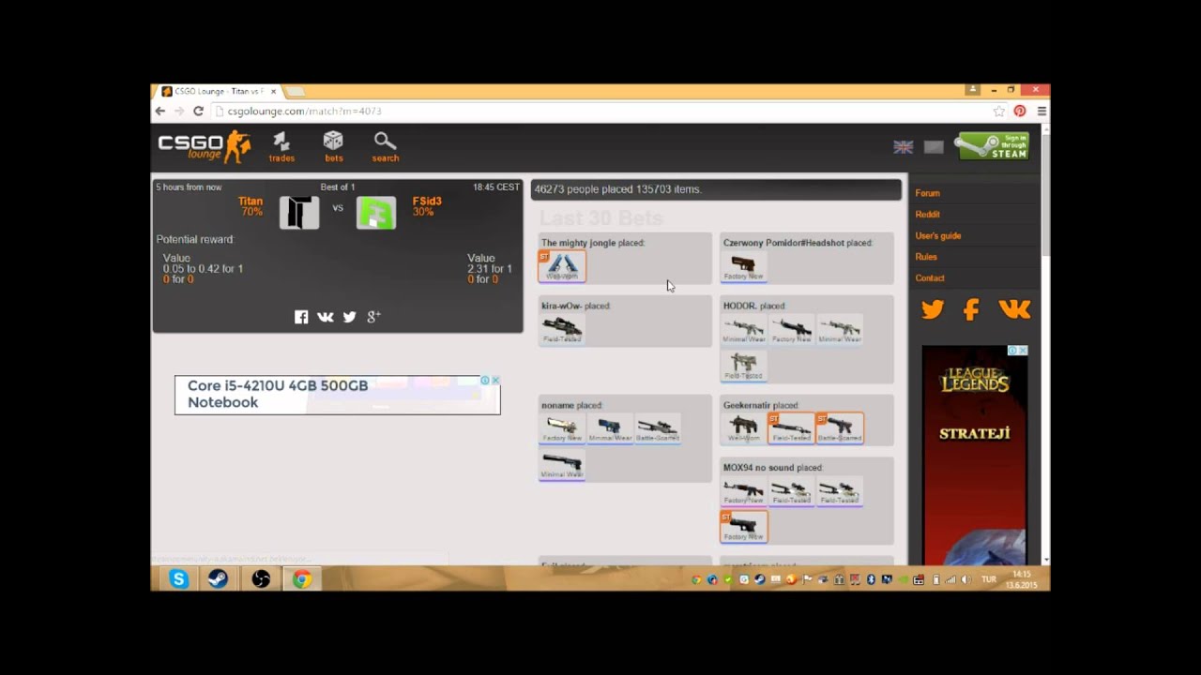1201x675 pixels.
Task: Open the Chrome menu
Action: (1041, 111)
